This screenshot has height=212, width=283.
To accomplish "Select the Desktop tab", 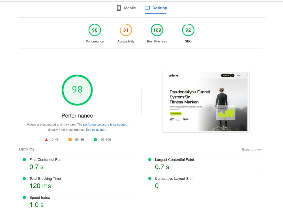I will 156,8.
